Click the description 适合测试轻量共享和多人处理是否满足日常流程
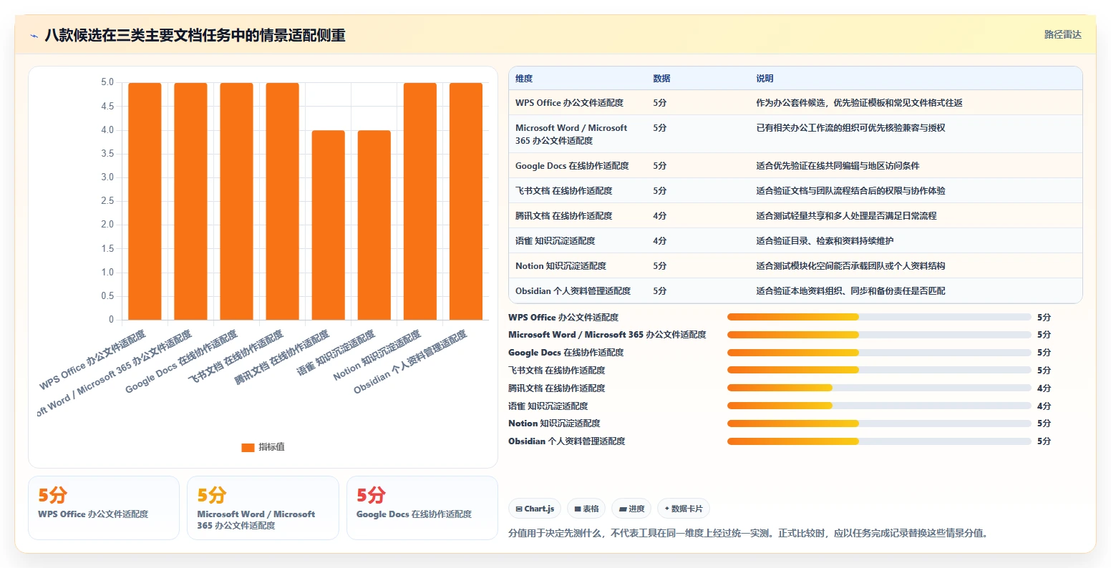 pyautogui.click(x=846, y=216)
